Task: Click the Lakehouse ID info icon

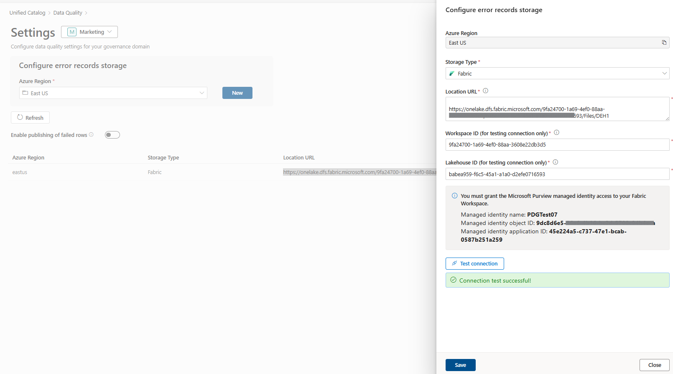Action: pyautogui.click(x=555, y=162)
